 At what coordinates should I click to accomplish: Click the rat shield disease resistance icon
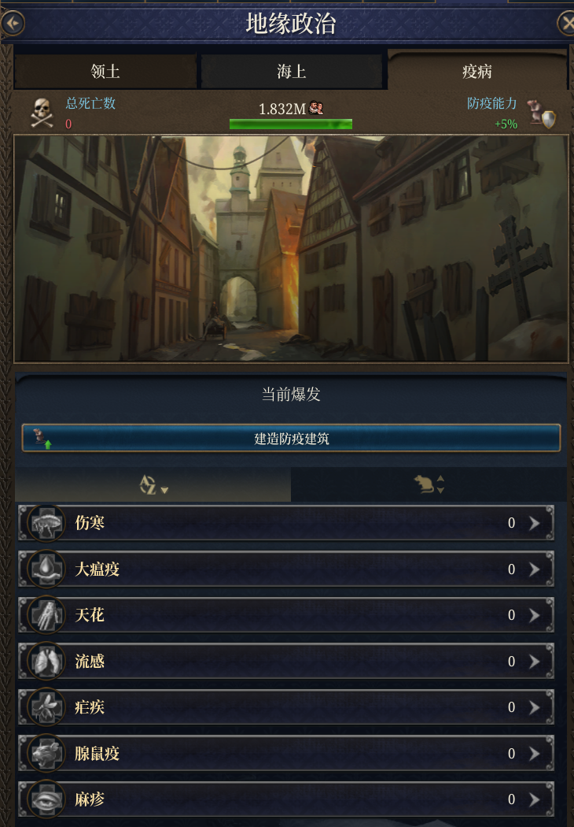click(542, 114)
